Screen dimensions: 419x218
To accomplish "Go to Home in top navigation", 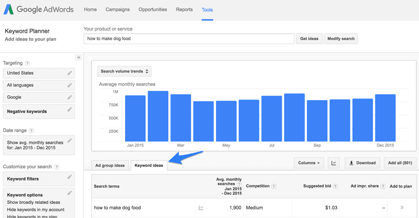I will click(x=90, y=10).
